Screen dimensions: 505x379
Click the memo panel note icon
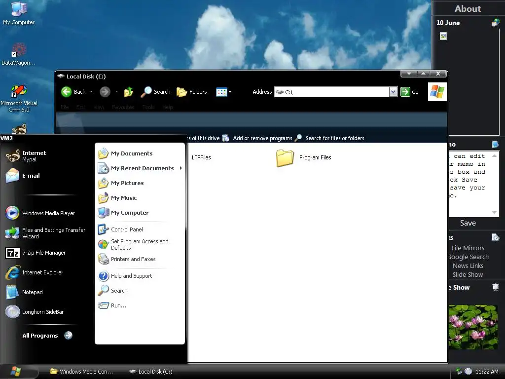pyautogui.click(x=495, y=145)
